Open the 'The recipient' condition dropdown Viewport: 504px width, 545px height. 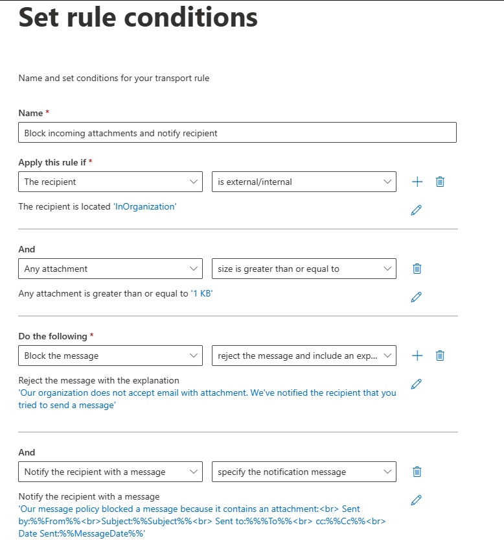click(110, 182)
